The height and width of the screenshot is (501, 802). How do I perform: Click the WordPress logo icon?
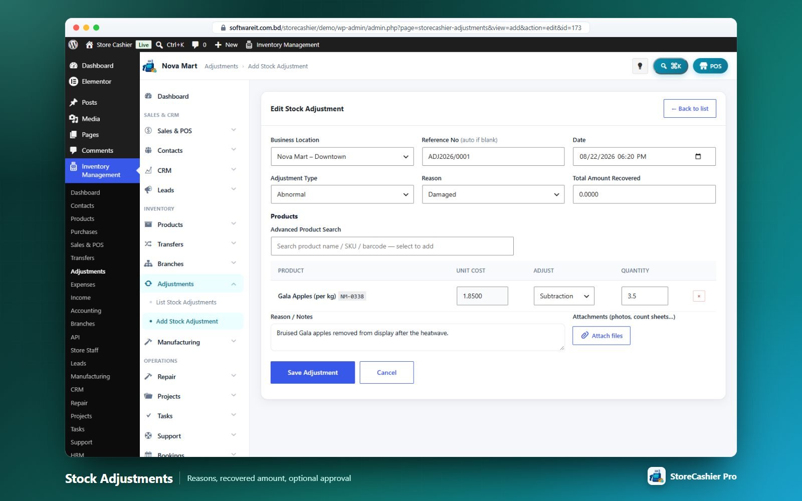(73, 45)
